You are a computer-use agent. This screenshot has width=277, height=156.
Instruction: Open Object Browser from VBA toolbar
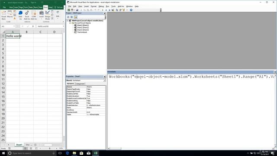click(x=124, y=10)
